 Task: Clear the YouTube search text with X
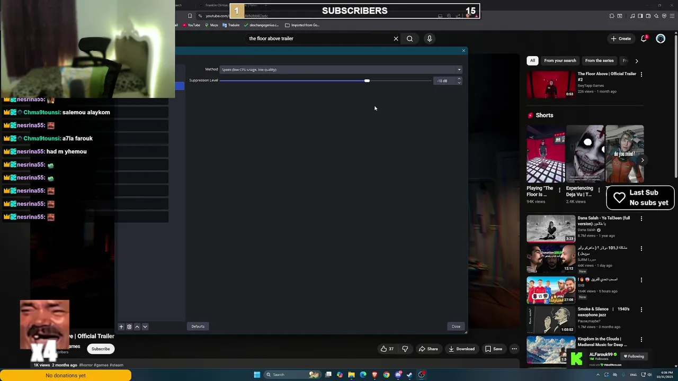(x=396, y=39)
